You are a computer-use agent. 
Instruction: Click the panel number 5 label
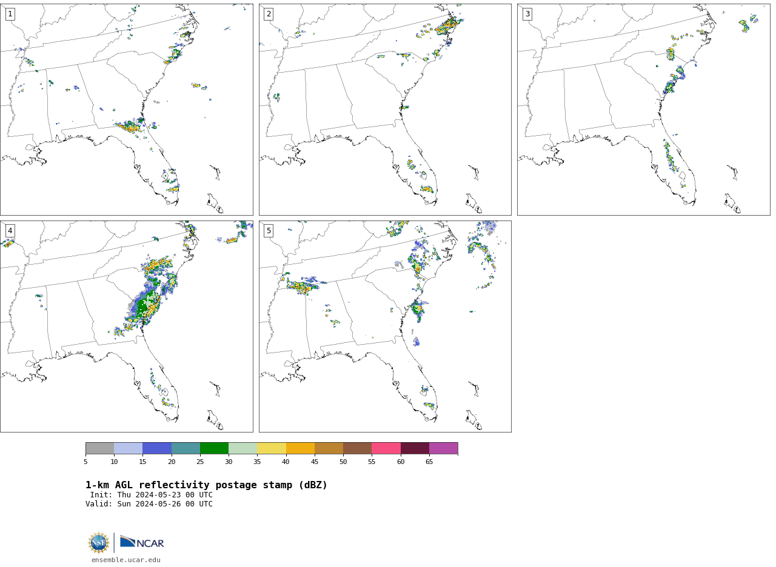tap(269, 231)
